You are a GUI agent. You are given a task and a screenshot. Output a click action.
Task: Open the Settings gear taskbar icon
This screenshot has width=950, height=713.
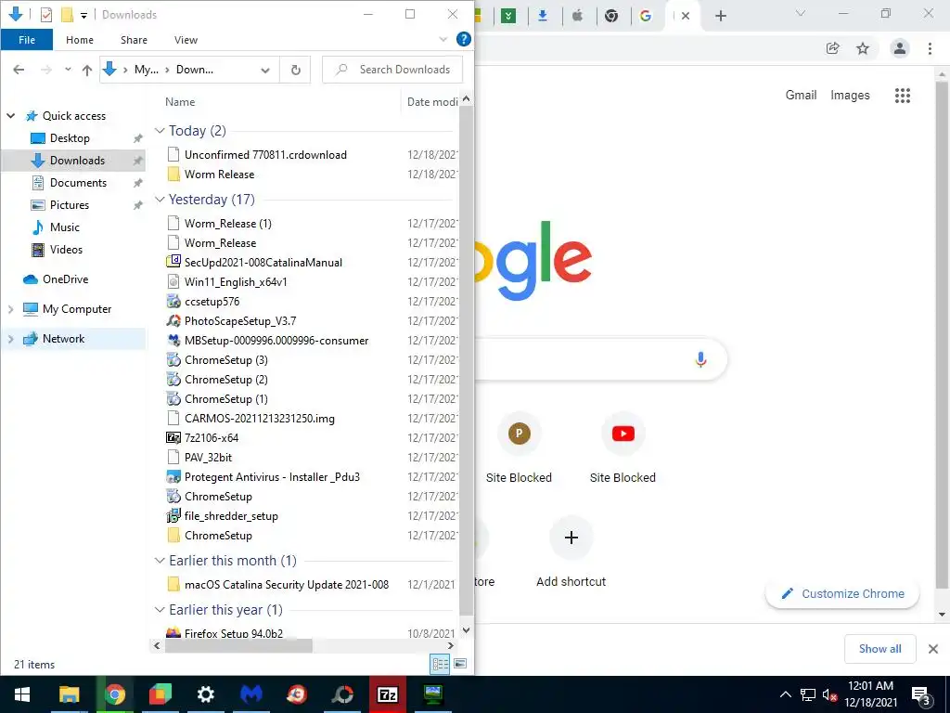click(x=205, y=694)
